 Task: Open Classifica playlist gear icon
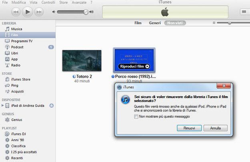coord(7,146)
